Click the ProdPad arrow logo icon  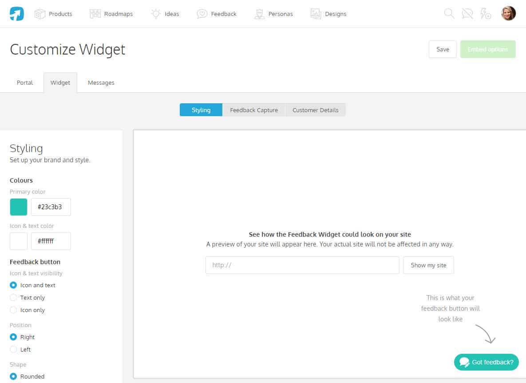pyautogui.click(x=17, y=14)
